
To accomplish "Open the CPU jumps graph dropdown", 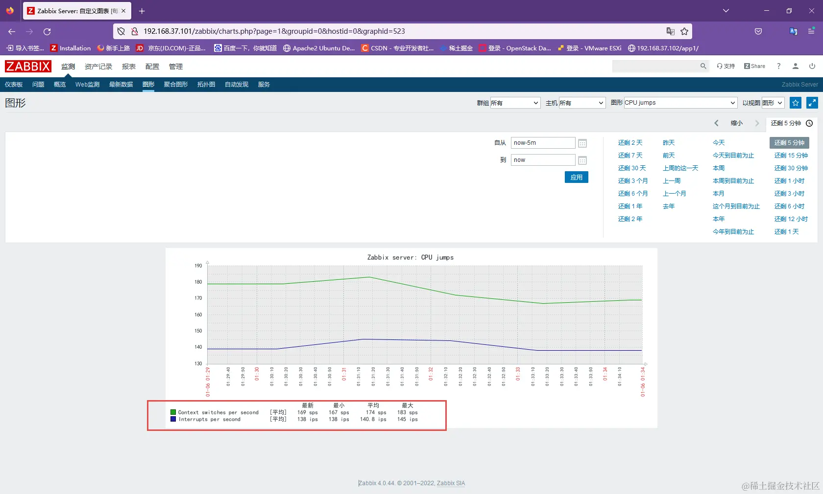I will pyautogui.click(x=680, y=103).
